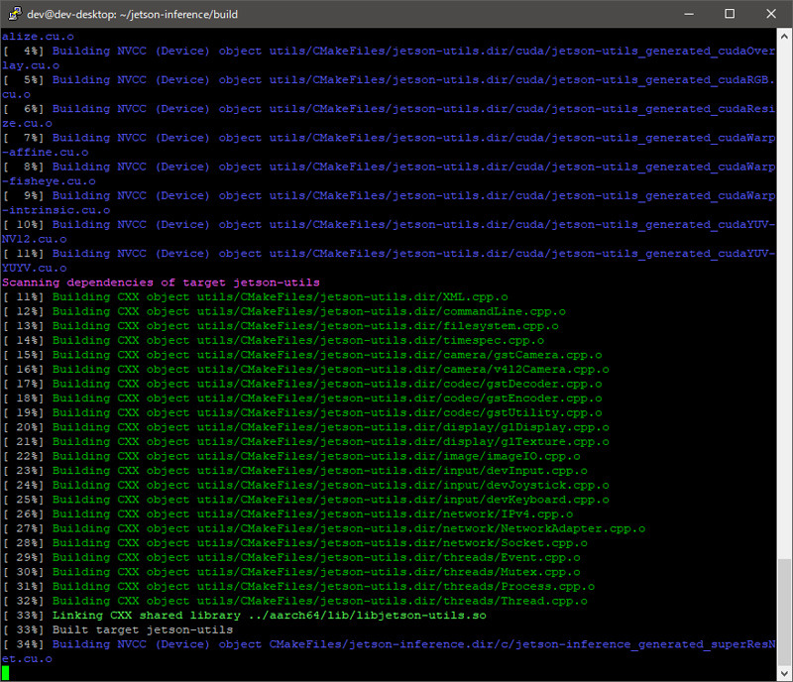Click the 5% cudaRGB NVCC line
Screen dimensions: 793x682
tap(389, 87)
